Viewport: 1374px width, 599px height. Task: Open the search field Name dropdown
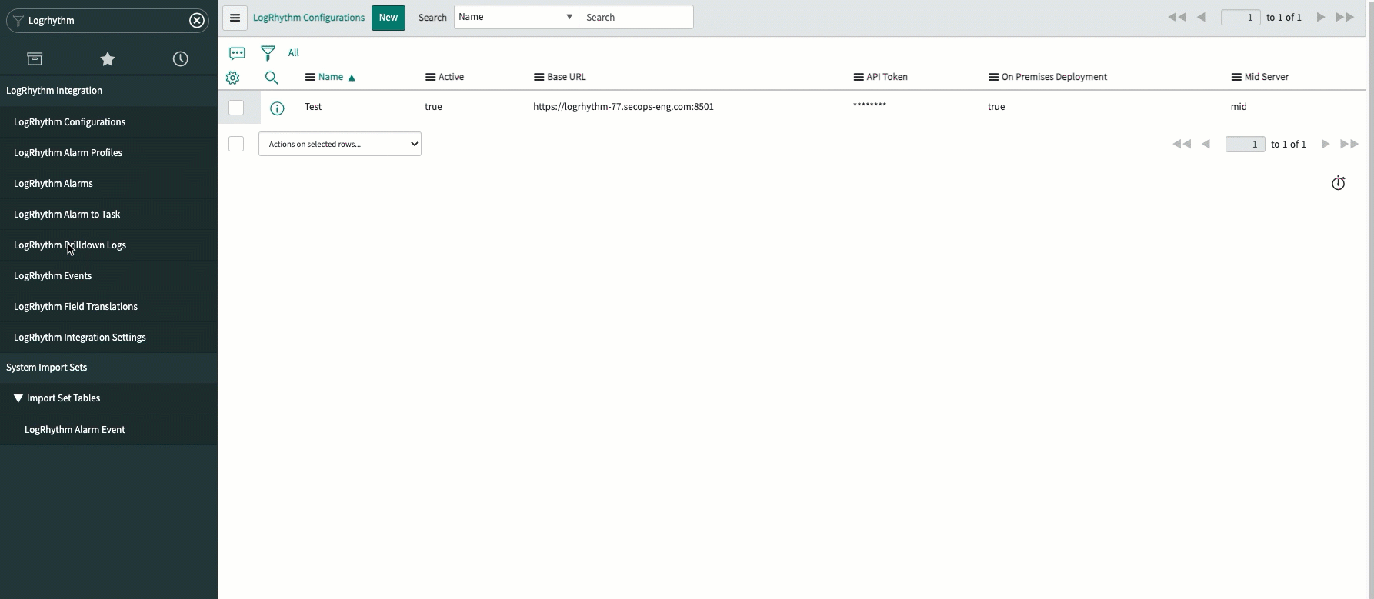(x=516, y=17)
